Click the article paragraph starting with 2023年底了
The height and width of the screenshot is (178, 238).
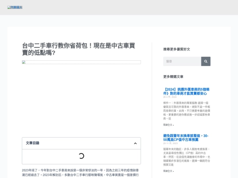81,173
